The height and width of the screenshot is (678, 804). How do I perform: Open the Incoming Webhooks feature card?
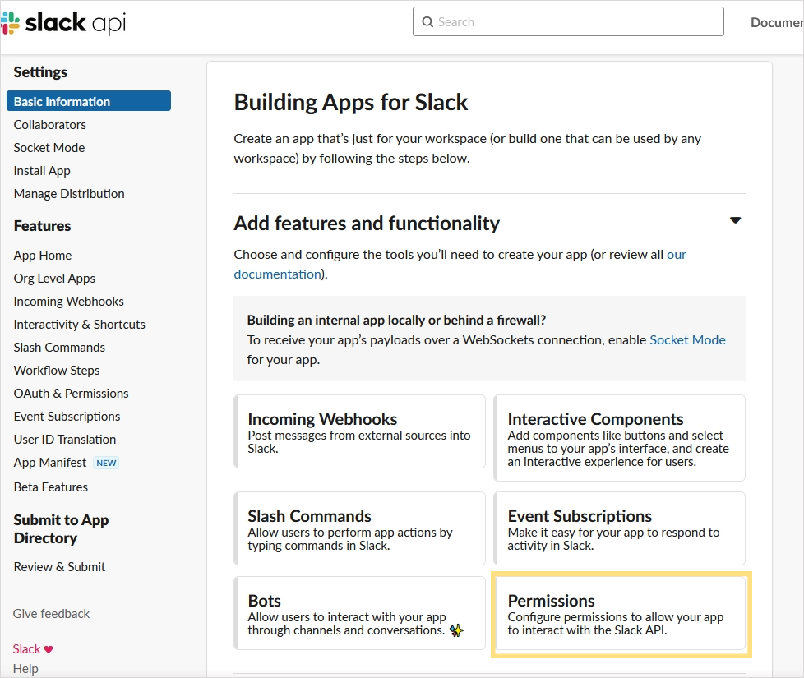point(359,431)
